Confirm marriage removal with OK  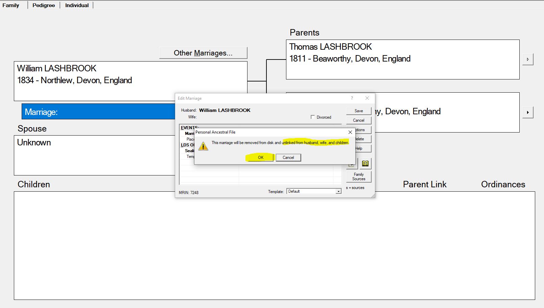tap(260, 158)
